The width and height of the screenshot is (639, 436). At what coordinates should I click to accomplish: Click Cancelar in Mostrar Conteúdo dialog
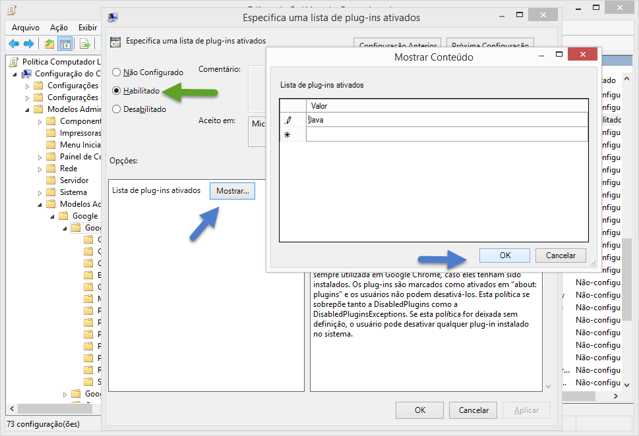(561, 256)
